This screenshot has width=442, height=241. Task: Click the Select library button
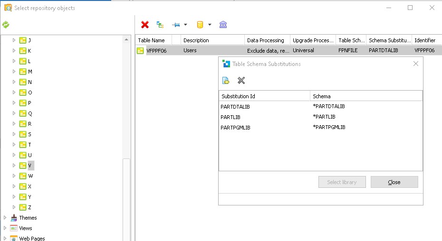342,182
